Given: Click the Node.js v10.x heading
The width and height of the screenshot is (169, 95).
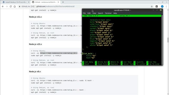Looking at the screenshot, I should [35, 44].
